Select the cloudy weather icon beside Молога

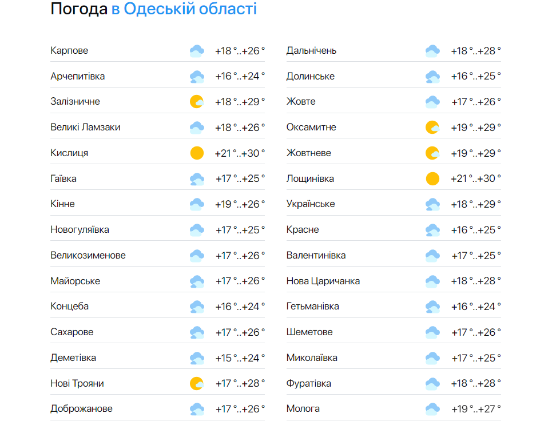(x=433, y=408)
